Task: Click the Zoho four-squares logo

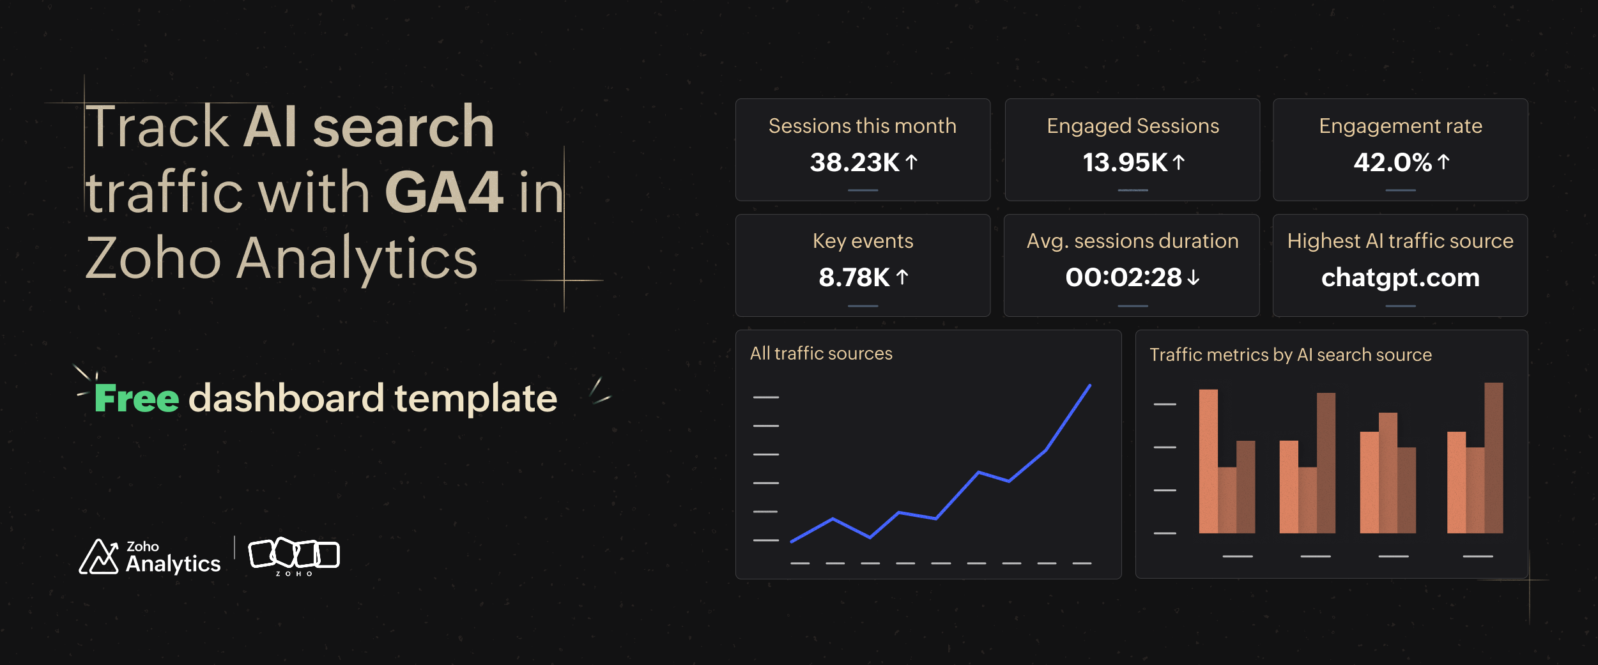Action: (294, 556)
